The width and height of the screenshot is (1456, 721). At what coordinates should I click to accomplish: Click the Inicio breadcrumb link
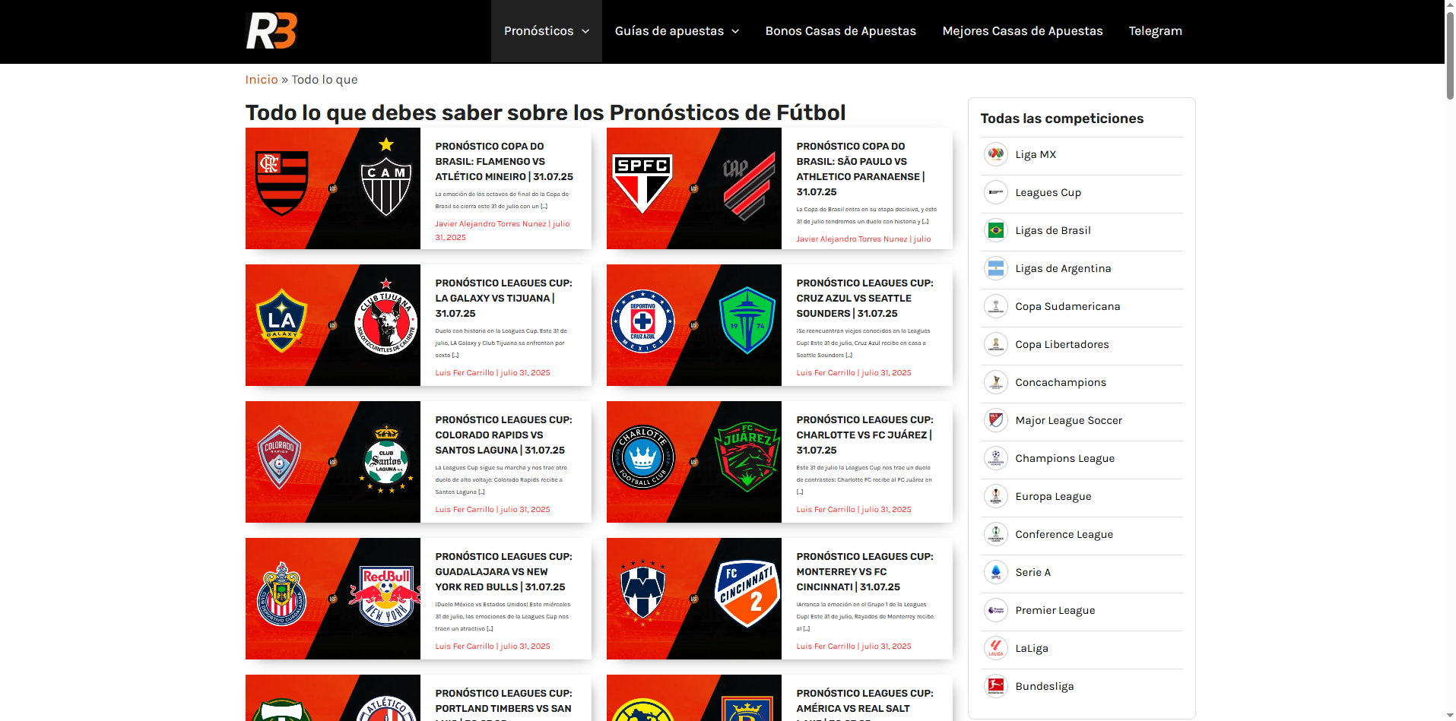click(262, 80)
